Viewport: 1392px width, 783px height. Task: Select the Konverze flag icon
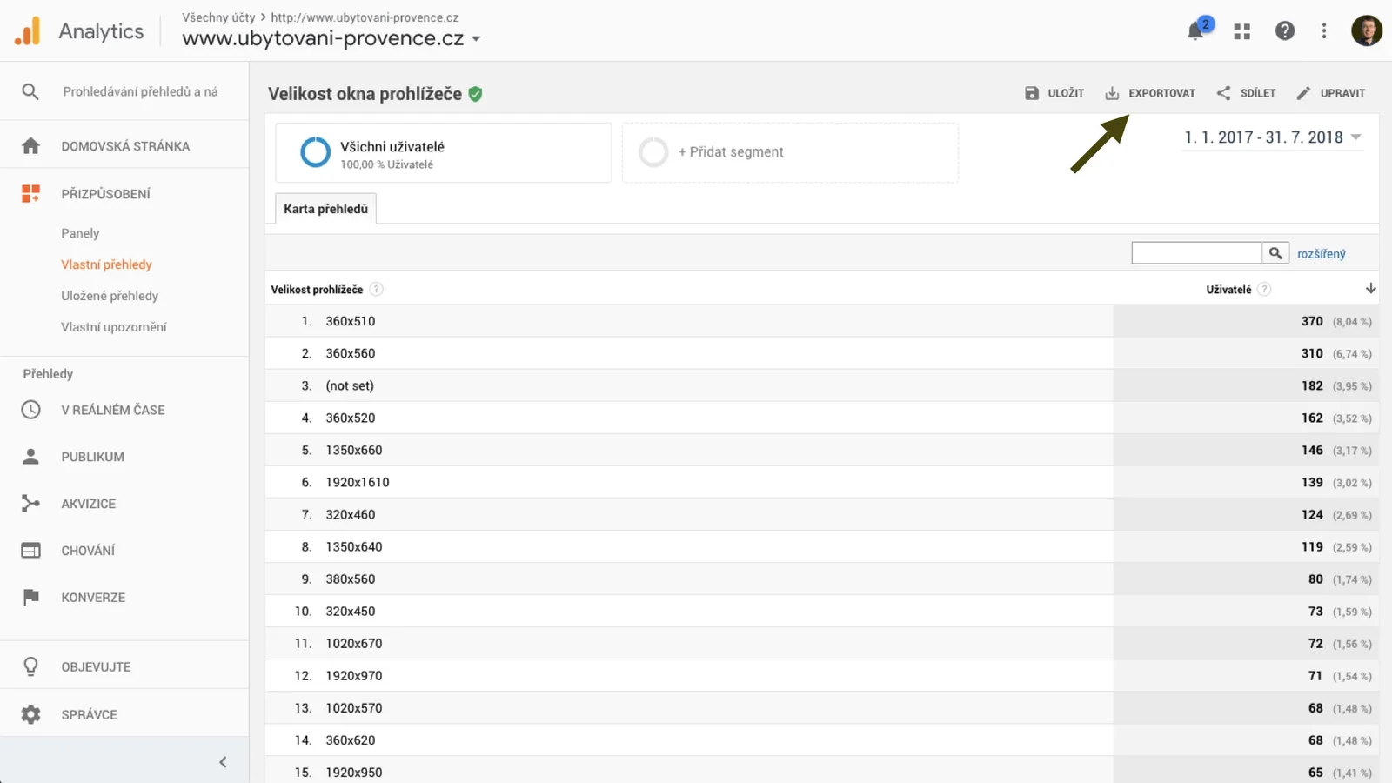[31, 597]
